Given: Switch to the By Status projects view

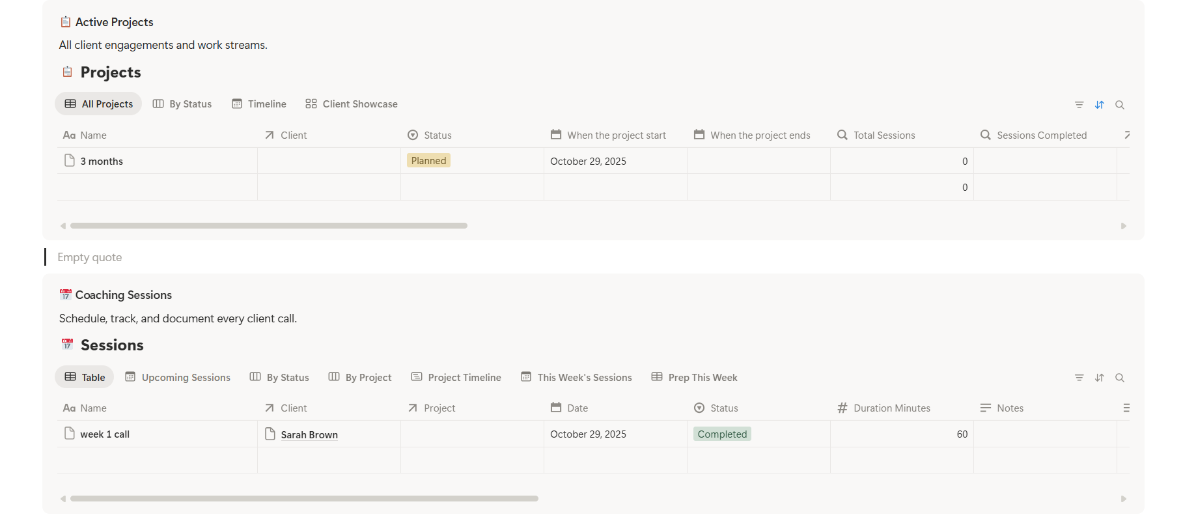Looking at the screenshot, I should 182,104.
